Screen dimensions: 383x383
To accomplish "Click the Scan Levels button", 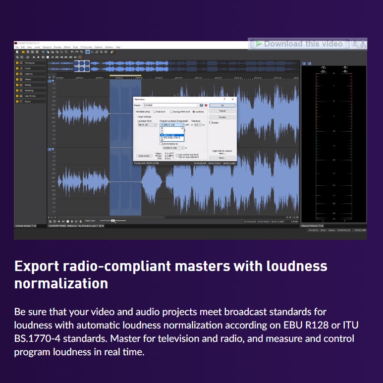I will [x=144, y=156].
